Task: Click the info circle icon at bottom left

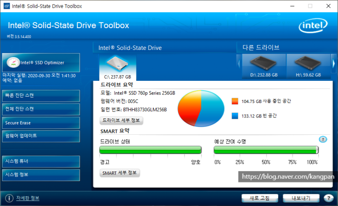Action: point(9,198)
